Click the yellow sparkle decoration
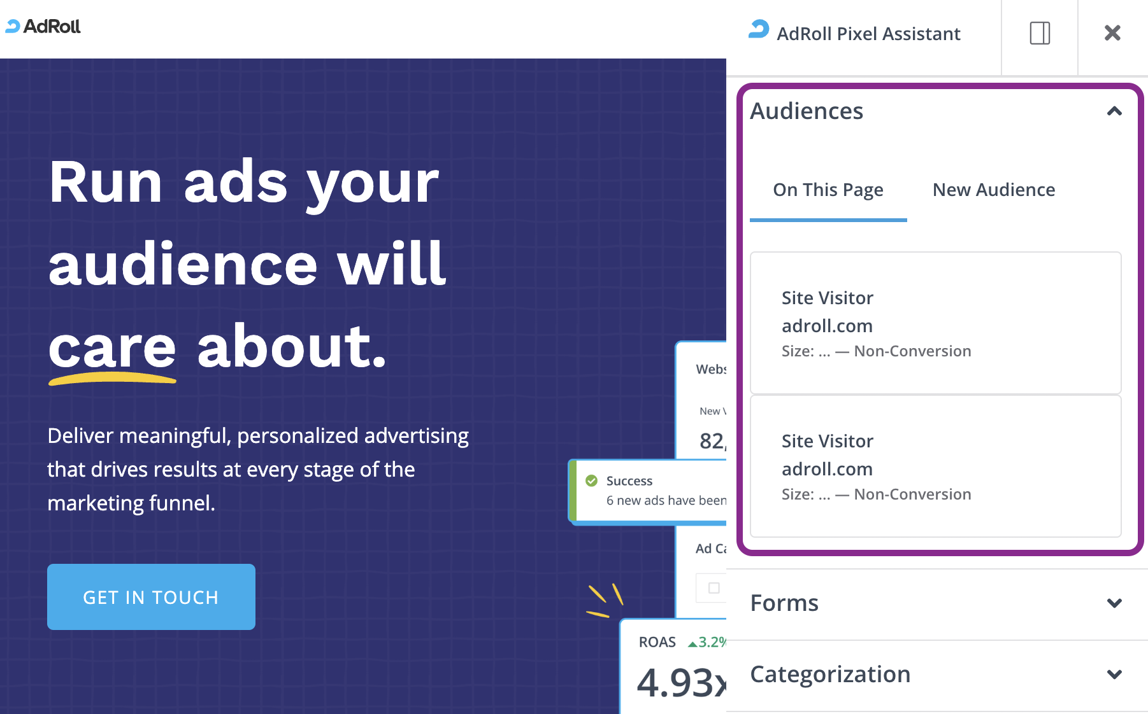Image resolution: width=1148 pixels, height=714 pixels. point(605,600)
